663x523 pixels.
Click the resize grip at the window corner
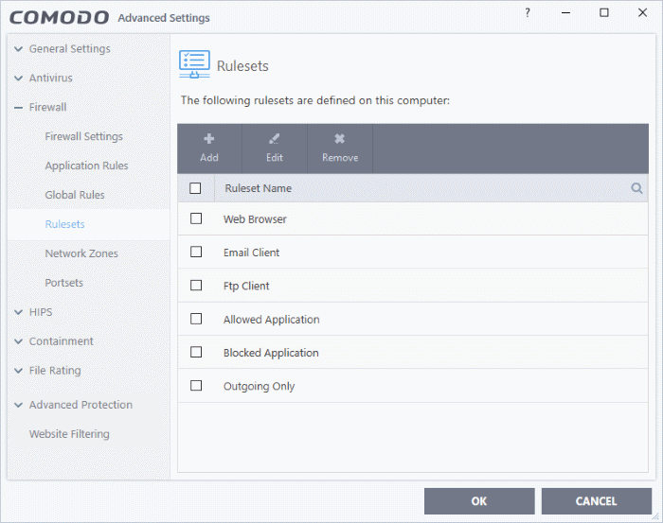[655, 516]
